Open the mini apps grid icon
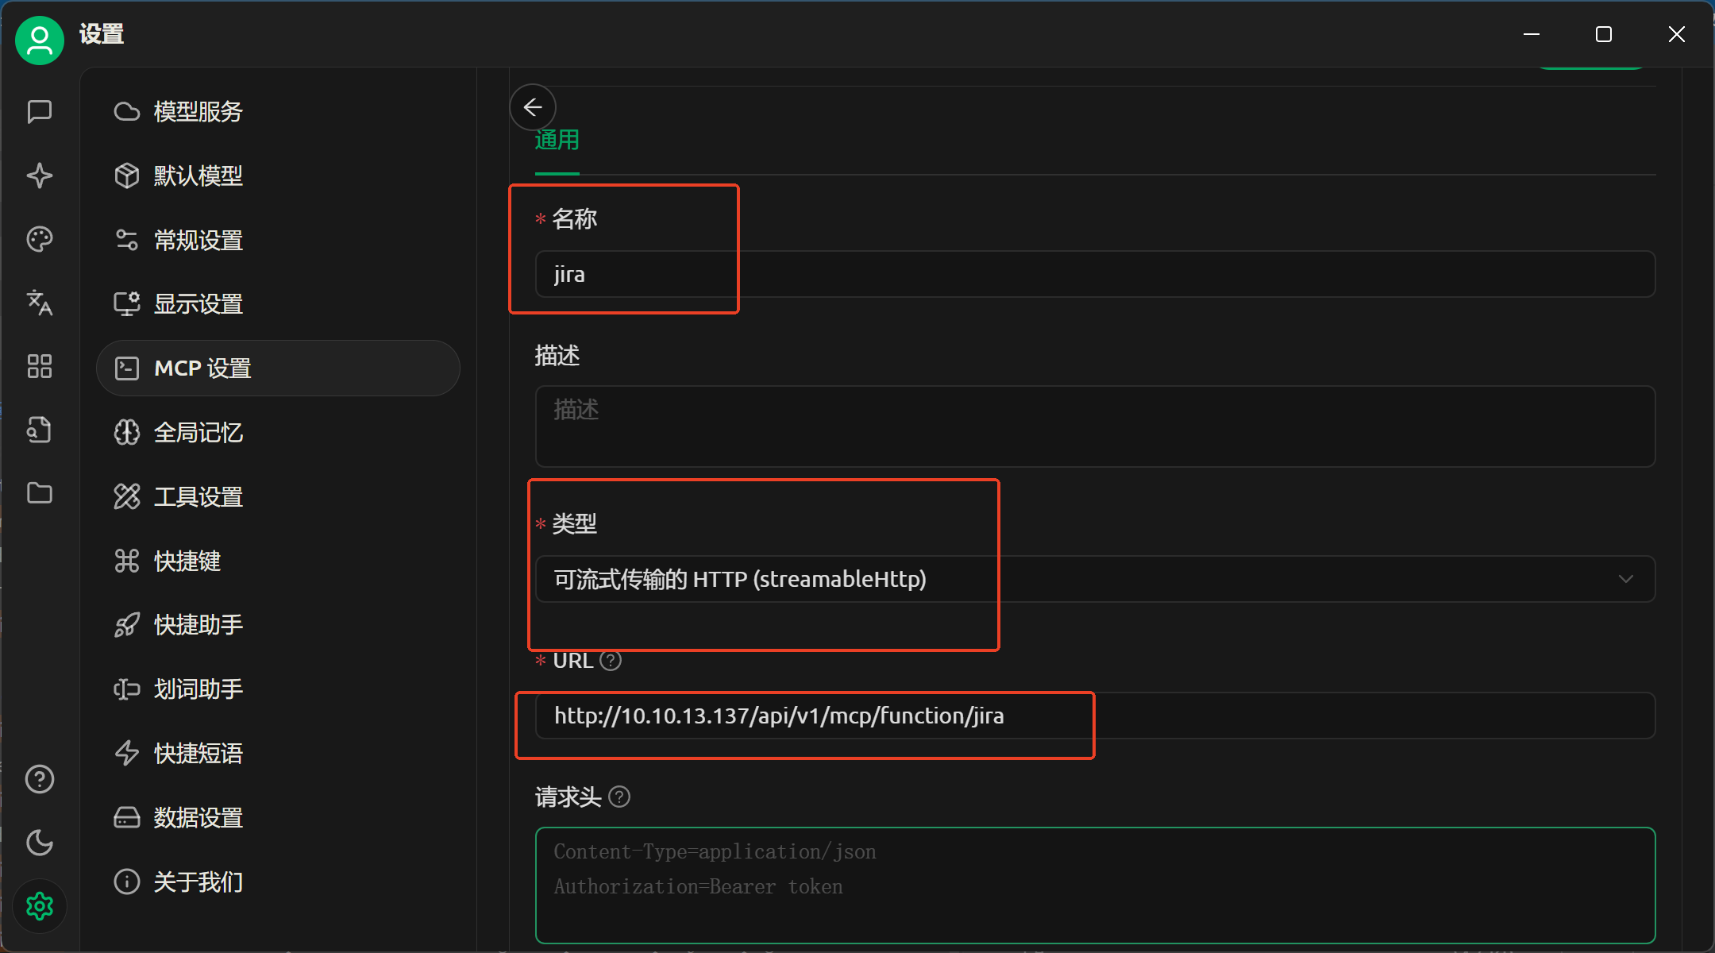The width and height of the screenshot is (1715, 953). click(x=39, y=366)
